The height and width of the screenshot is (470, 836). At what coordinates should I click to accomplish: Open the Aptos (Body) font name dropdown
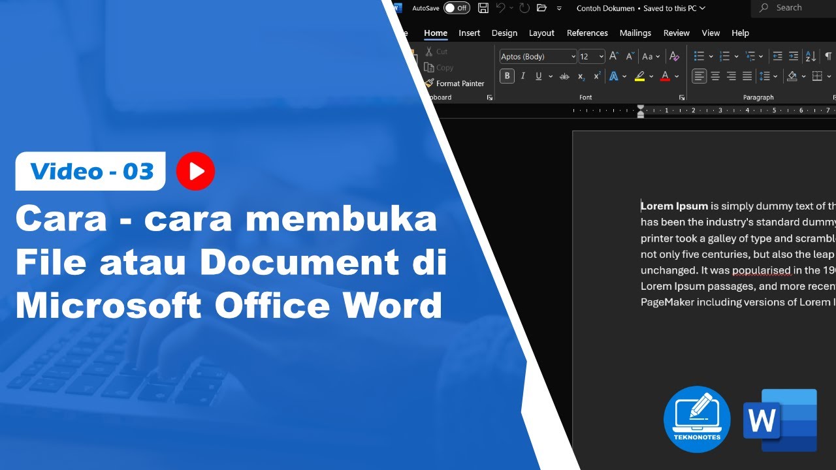coord(573,57)
